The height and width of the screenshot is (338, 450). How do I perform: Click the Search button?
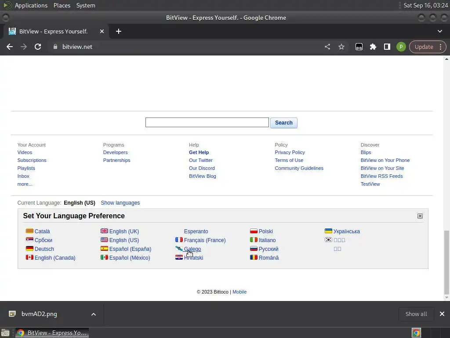pos(284,123)
